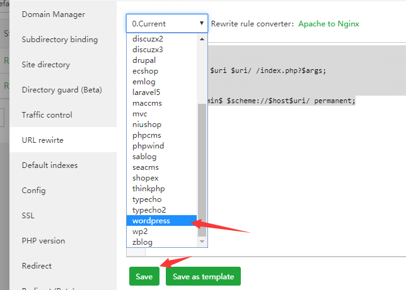Image resolution: width=406 pixels, height=290 pixels.
Task: Open the 0.Current rewrite template dropdown
Action: [x=167, y=23]
